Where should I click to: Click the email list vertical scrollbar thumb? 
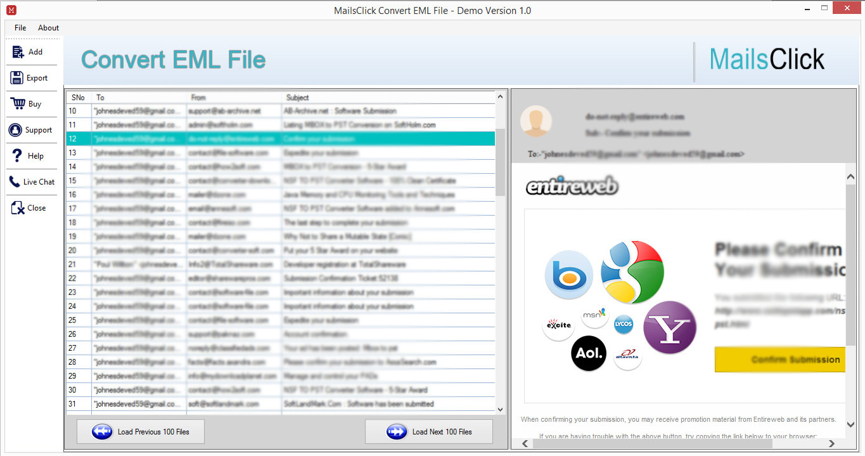click(x=500, y=162)
